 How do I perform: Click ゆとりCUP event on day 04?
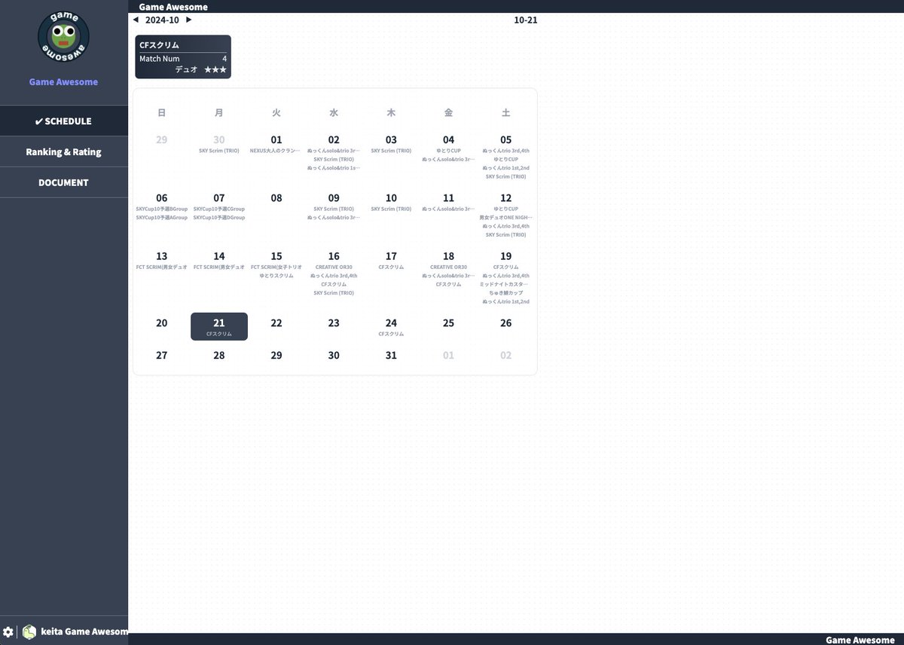coord(448,151)
